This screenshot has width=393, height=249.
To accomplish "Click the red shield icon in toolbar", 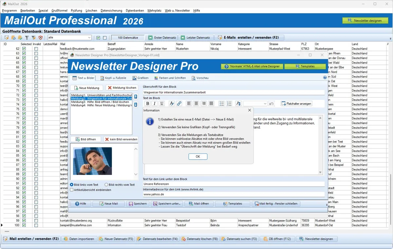I will click(x=41, y=38).
